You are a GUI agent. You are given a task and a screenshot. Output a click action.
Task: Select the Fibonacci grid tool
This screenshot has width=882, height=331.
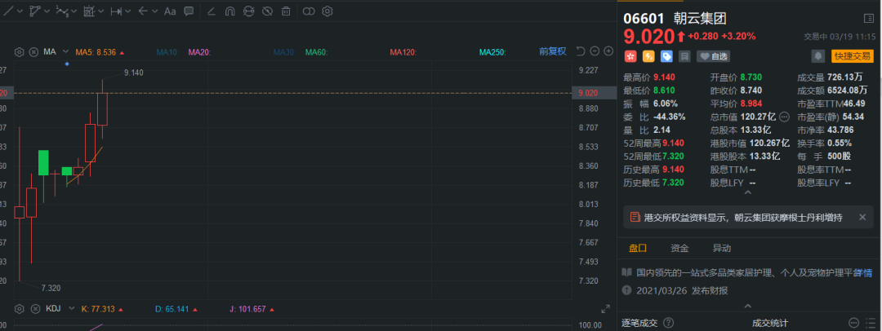click(89, 11)
